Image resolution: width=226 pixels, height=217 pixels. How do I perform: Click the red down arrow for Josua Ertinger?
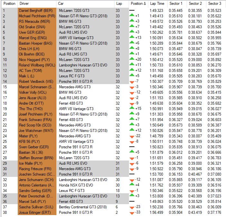coord(132,213)
